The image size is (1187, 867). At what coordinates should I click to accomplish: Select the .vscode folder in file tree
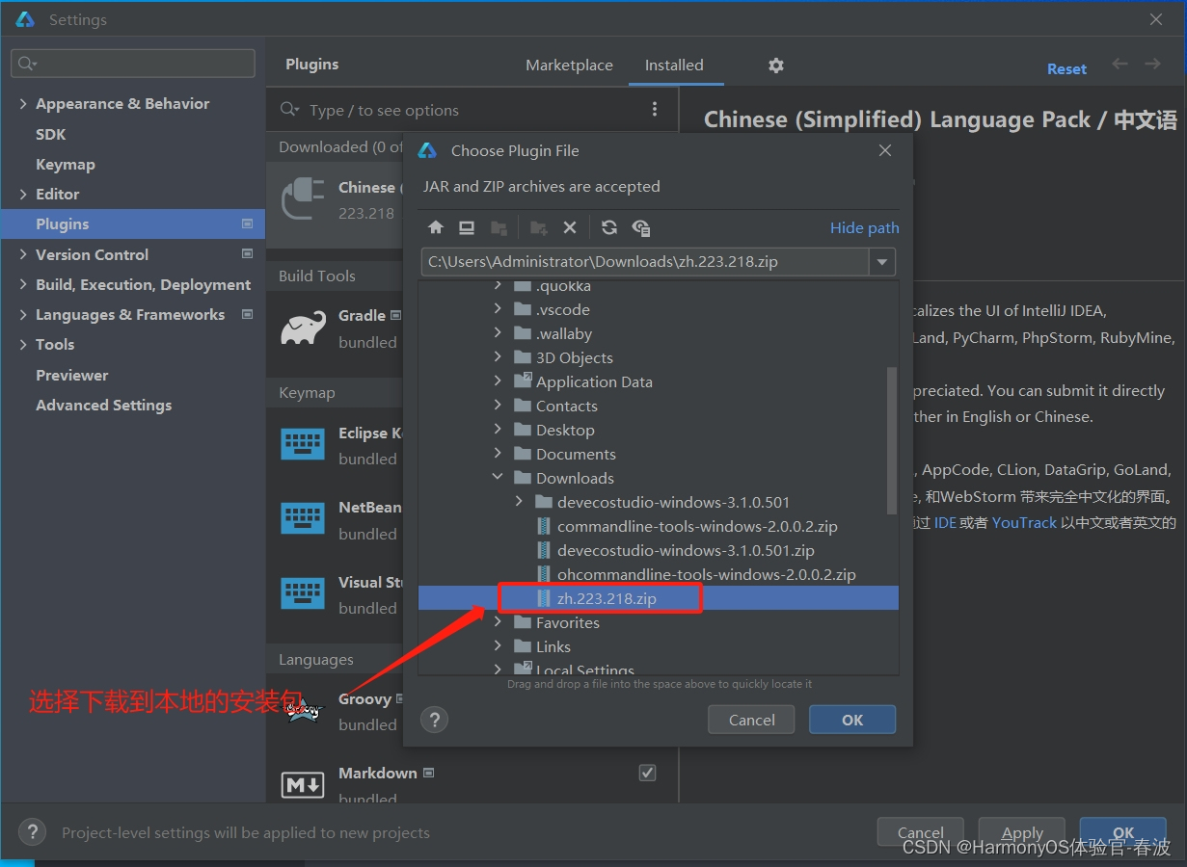(x=562, y=309)
